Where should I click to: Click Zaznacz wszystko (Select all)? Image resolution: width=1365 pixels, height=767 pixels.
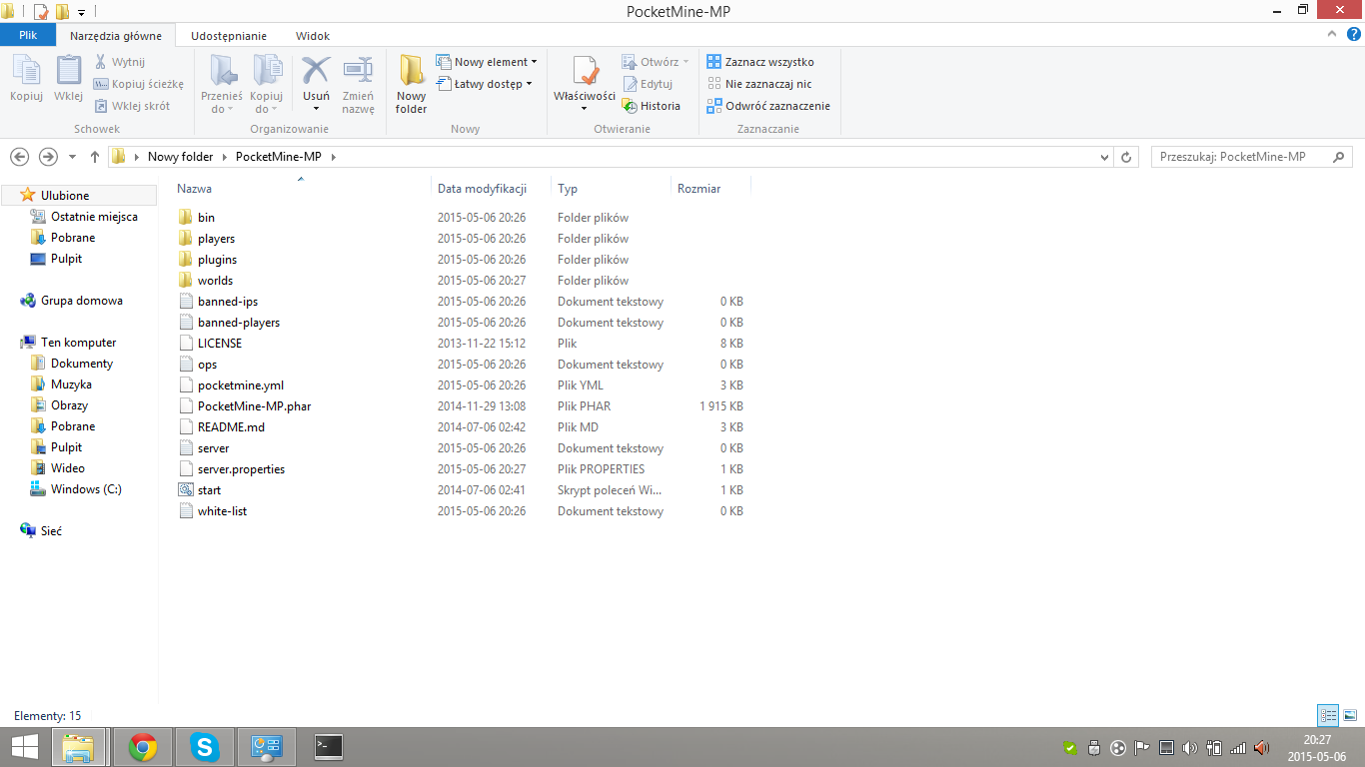click(x=760, y=62)
